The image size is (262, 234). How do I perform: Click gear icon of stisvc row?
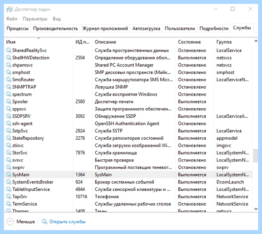click(9, 145)
